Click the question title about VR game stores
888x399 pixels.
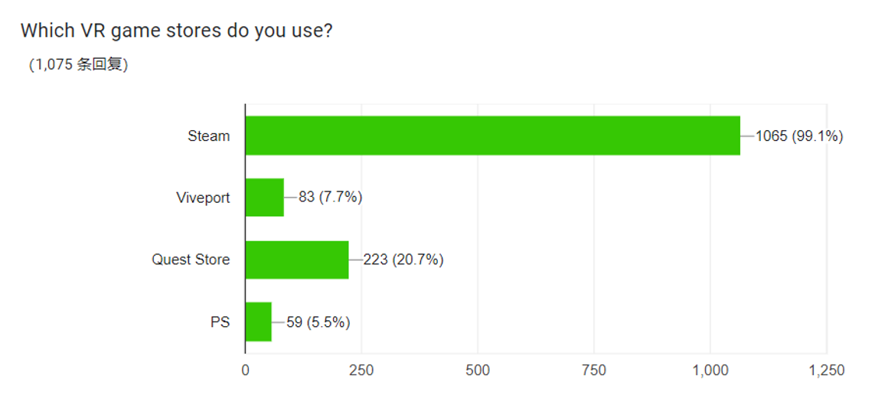(176, 31)
